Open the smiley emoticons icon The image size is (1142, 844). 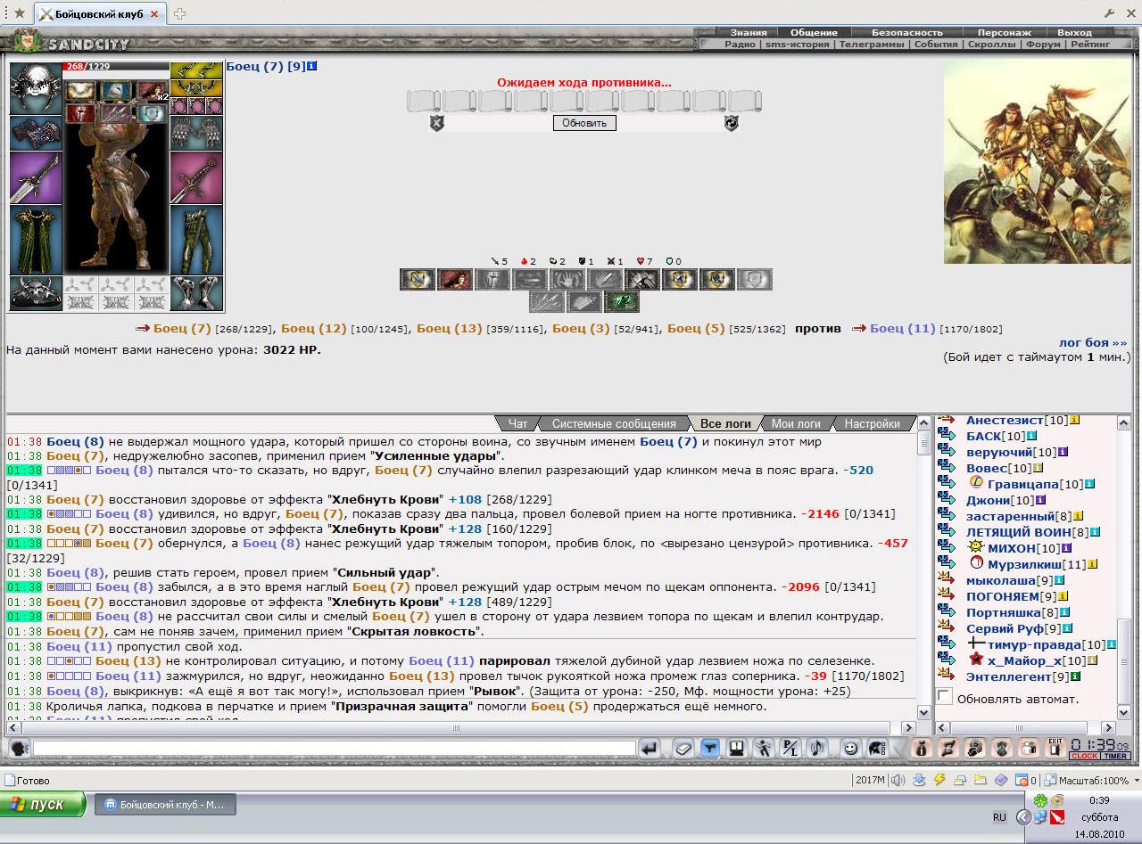[850, 749]
